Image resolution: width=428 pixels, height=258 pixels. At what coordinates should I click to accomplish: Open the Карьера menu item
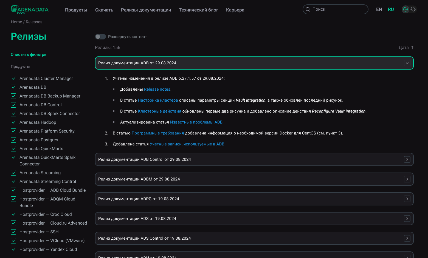click(235, 10)
